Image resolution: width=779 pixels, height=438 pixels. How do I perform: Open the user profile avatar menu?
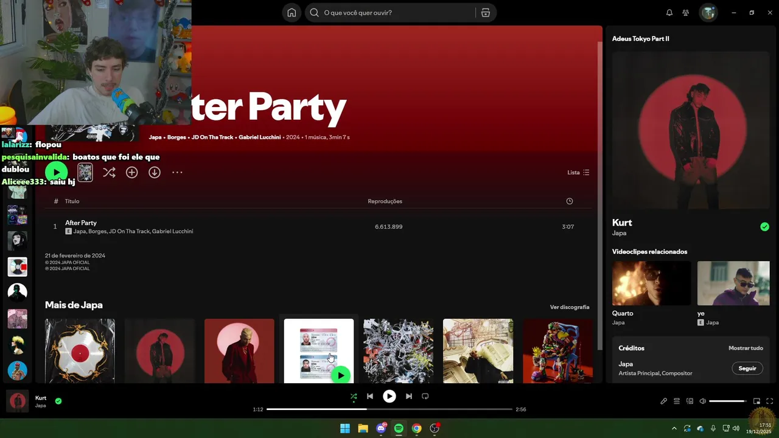[708, 13]
